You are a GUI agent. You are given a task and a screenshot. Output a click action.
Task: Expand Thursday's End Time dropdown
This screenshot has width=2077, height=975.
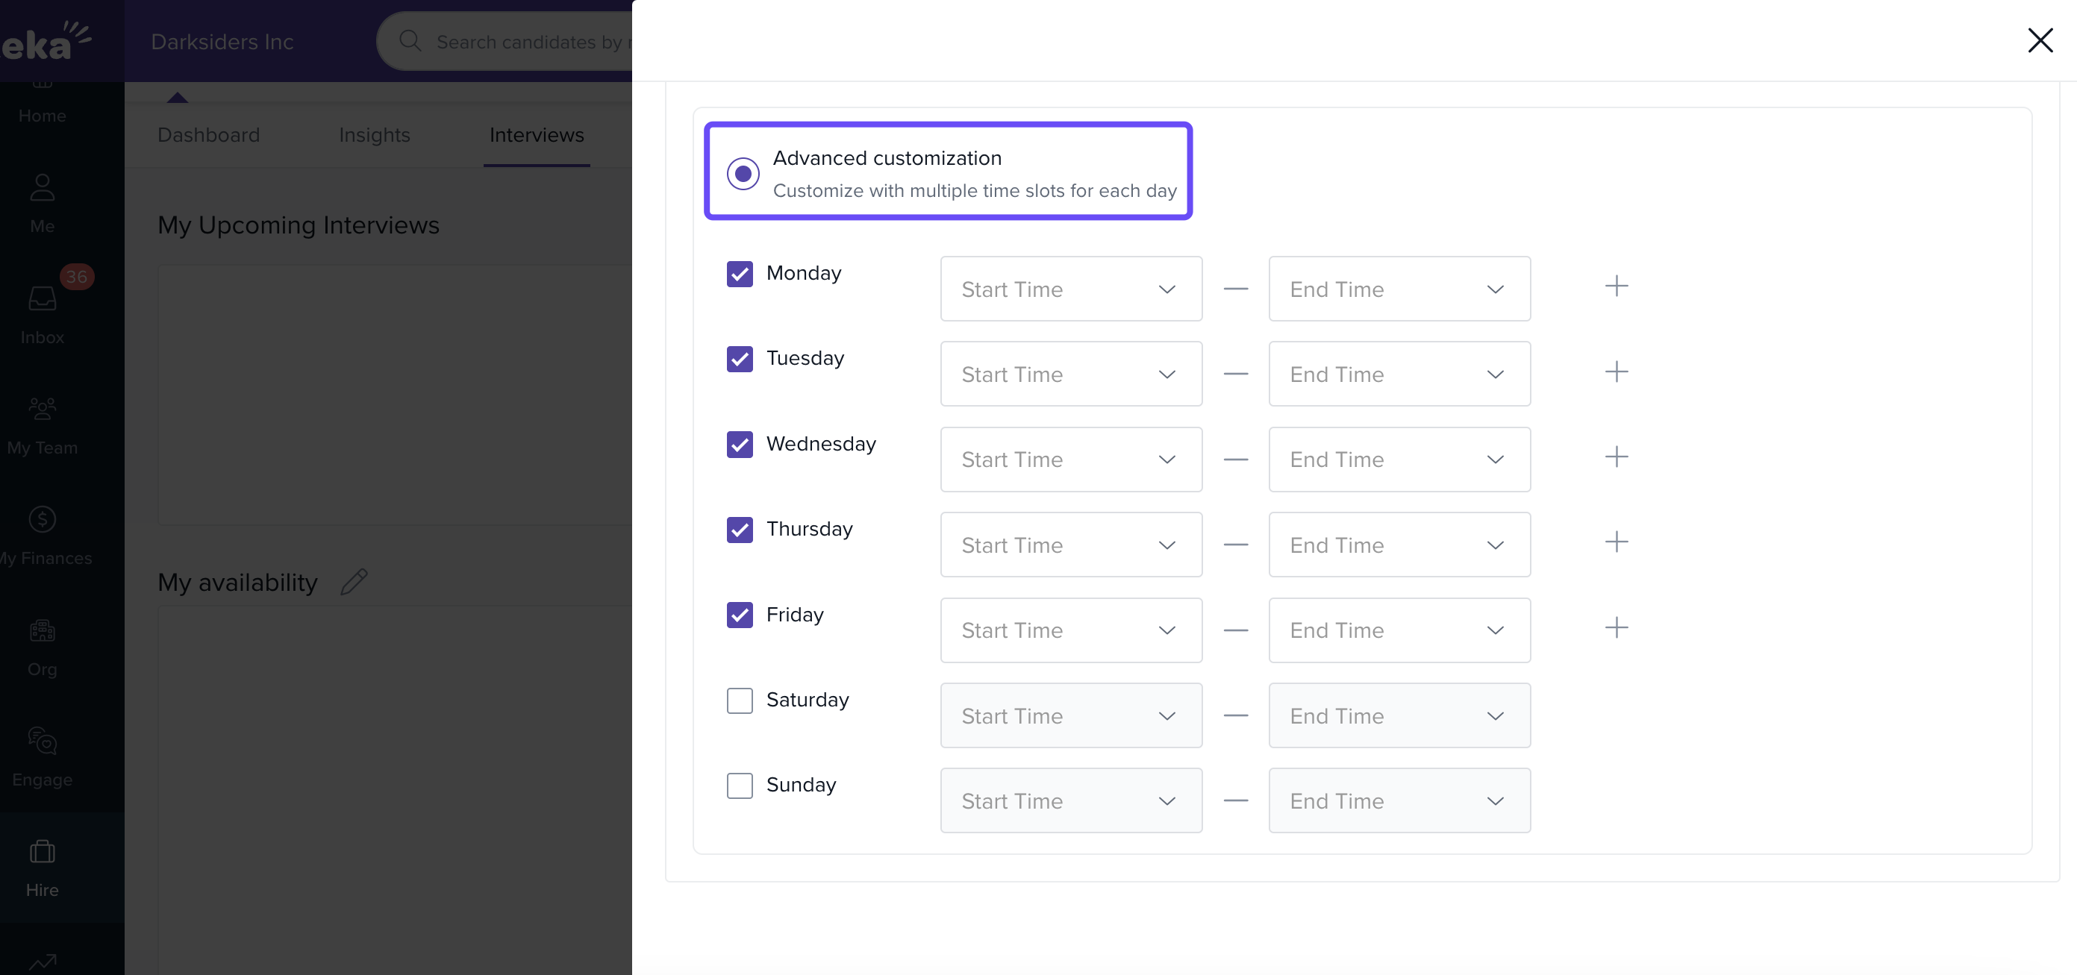click(x=1399, y=545)
